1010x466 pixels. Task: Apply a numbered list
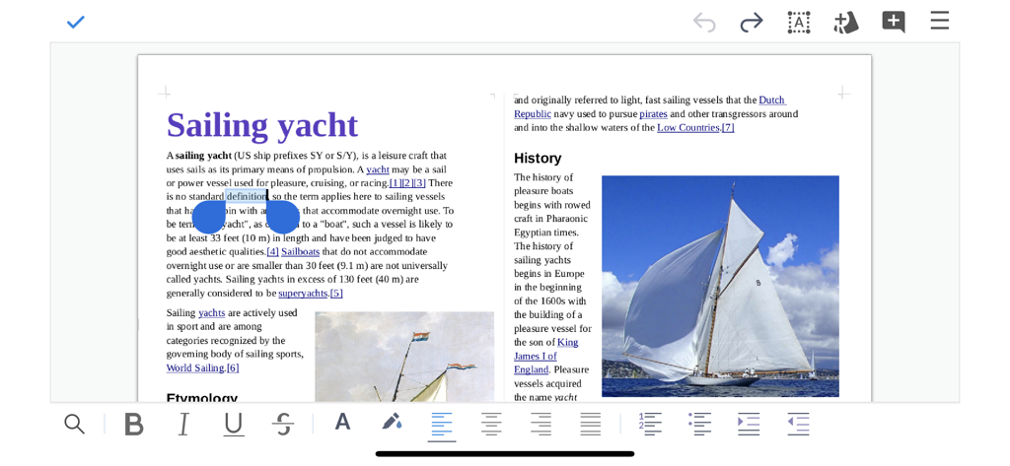[650, 425]
